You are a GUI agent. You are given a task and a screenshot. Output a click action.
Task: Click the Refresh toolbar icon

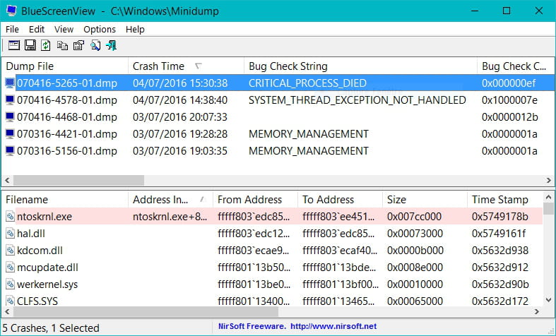tap(46, 46)
